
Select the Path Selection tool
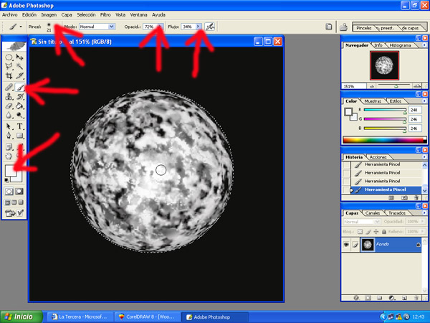coord(9,126)
